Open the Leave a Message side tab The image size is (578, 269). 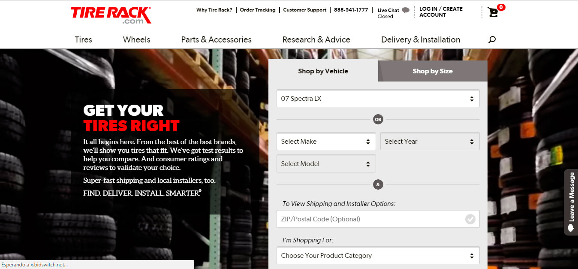coord(571,202)
